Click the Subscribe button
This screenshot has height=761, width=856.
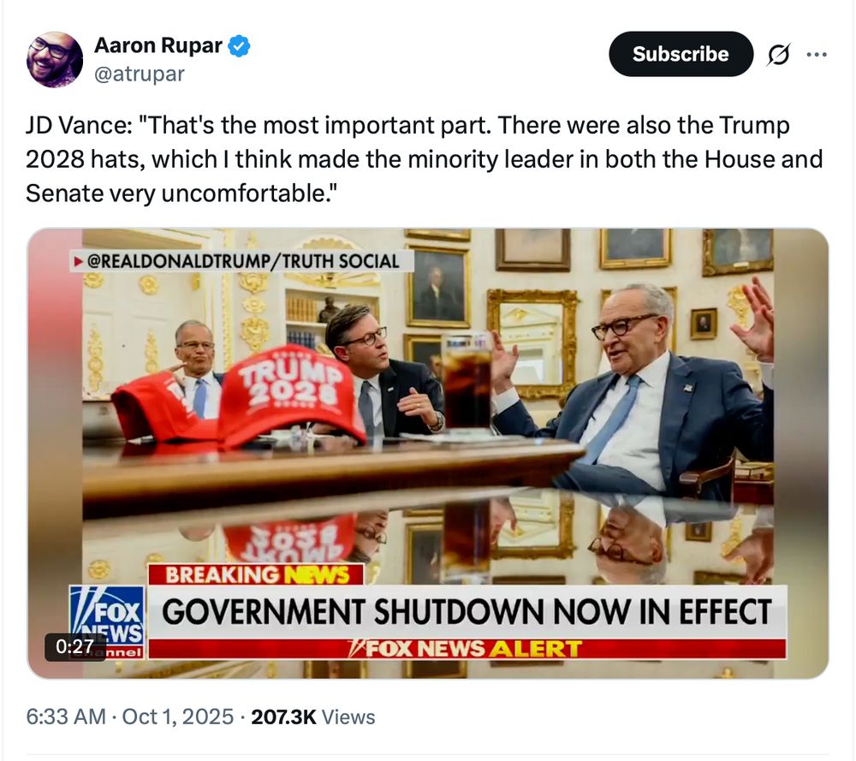point(681,54)
